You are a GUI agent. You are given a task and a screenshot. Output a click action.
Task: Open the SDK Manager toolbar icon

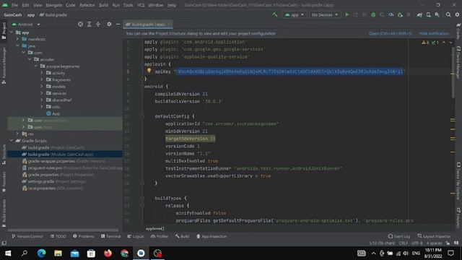pyautogui.click(x=437, y=14)
